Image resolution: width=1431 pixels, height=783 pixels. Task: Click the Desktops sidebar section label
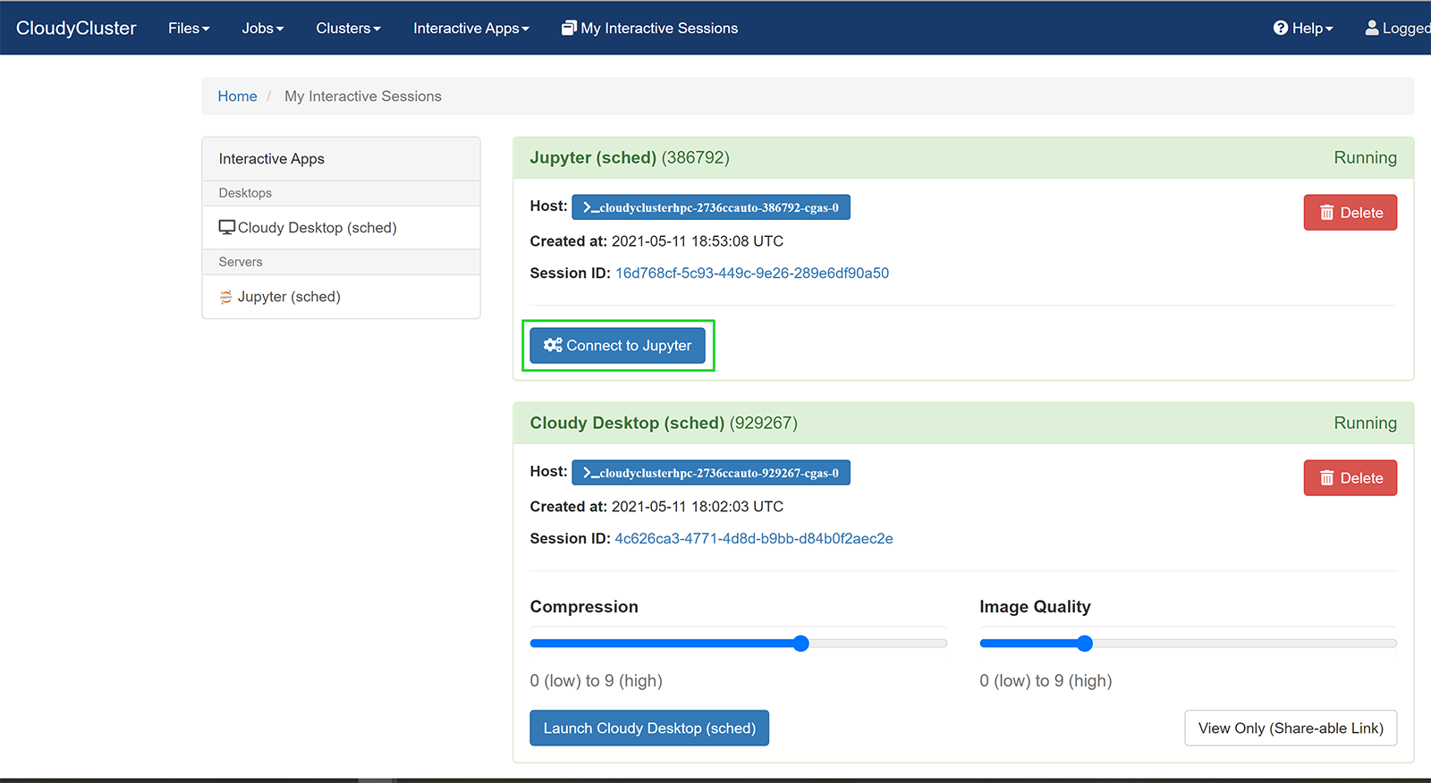pyautogui.click(x=245, y=193)
